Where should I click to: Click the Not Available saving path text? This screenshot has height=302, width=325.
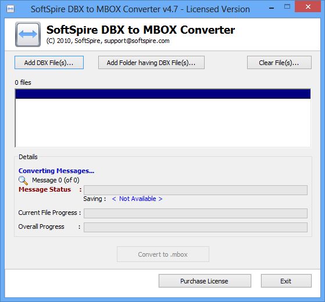tap(137, 199)
